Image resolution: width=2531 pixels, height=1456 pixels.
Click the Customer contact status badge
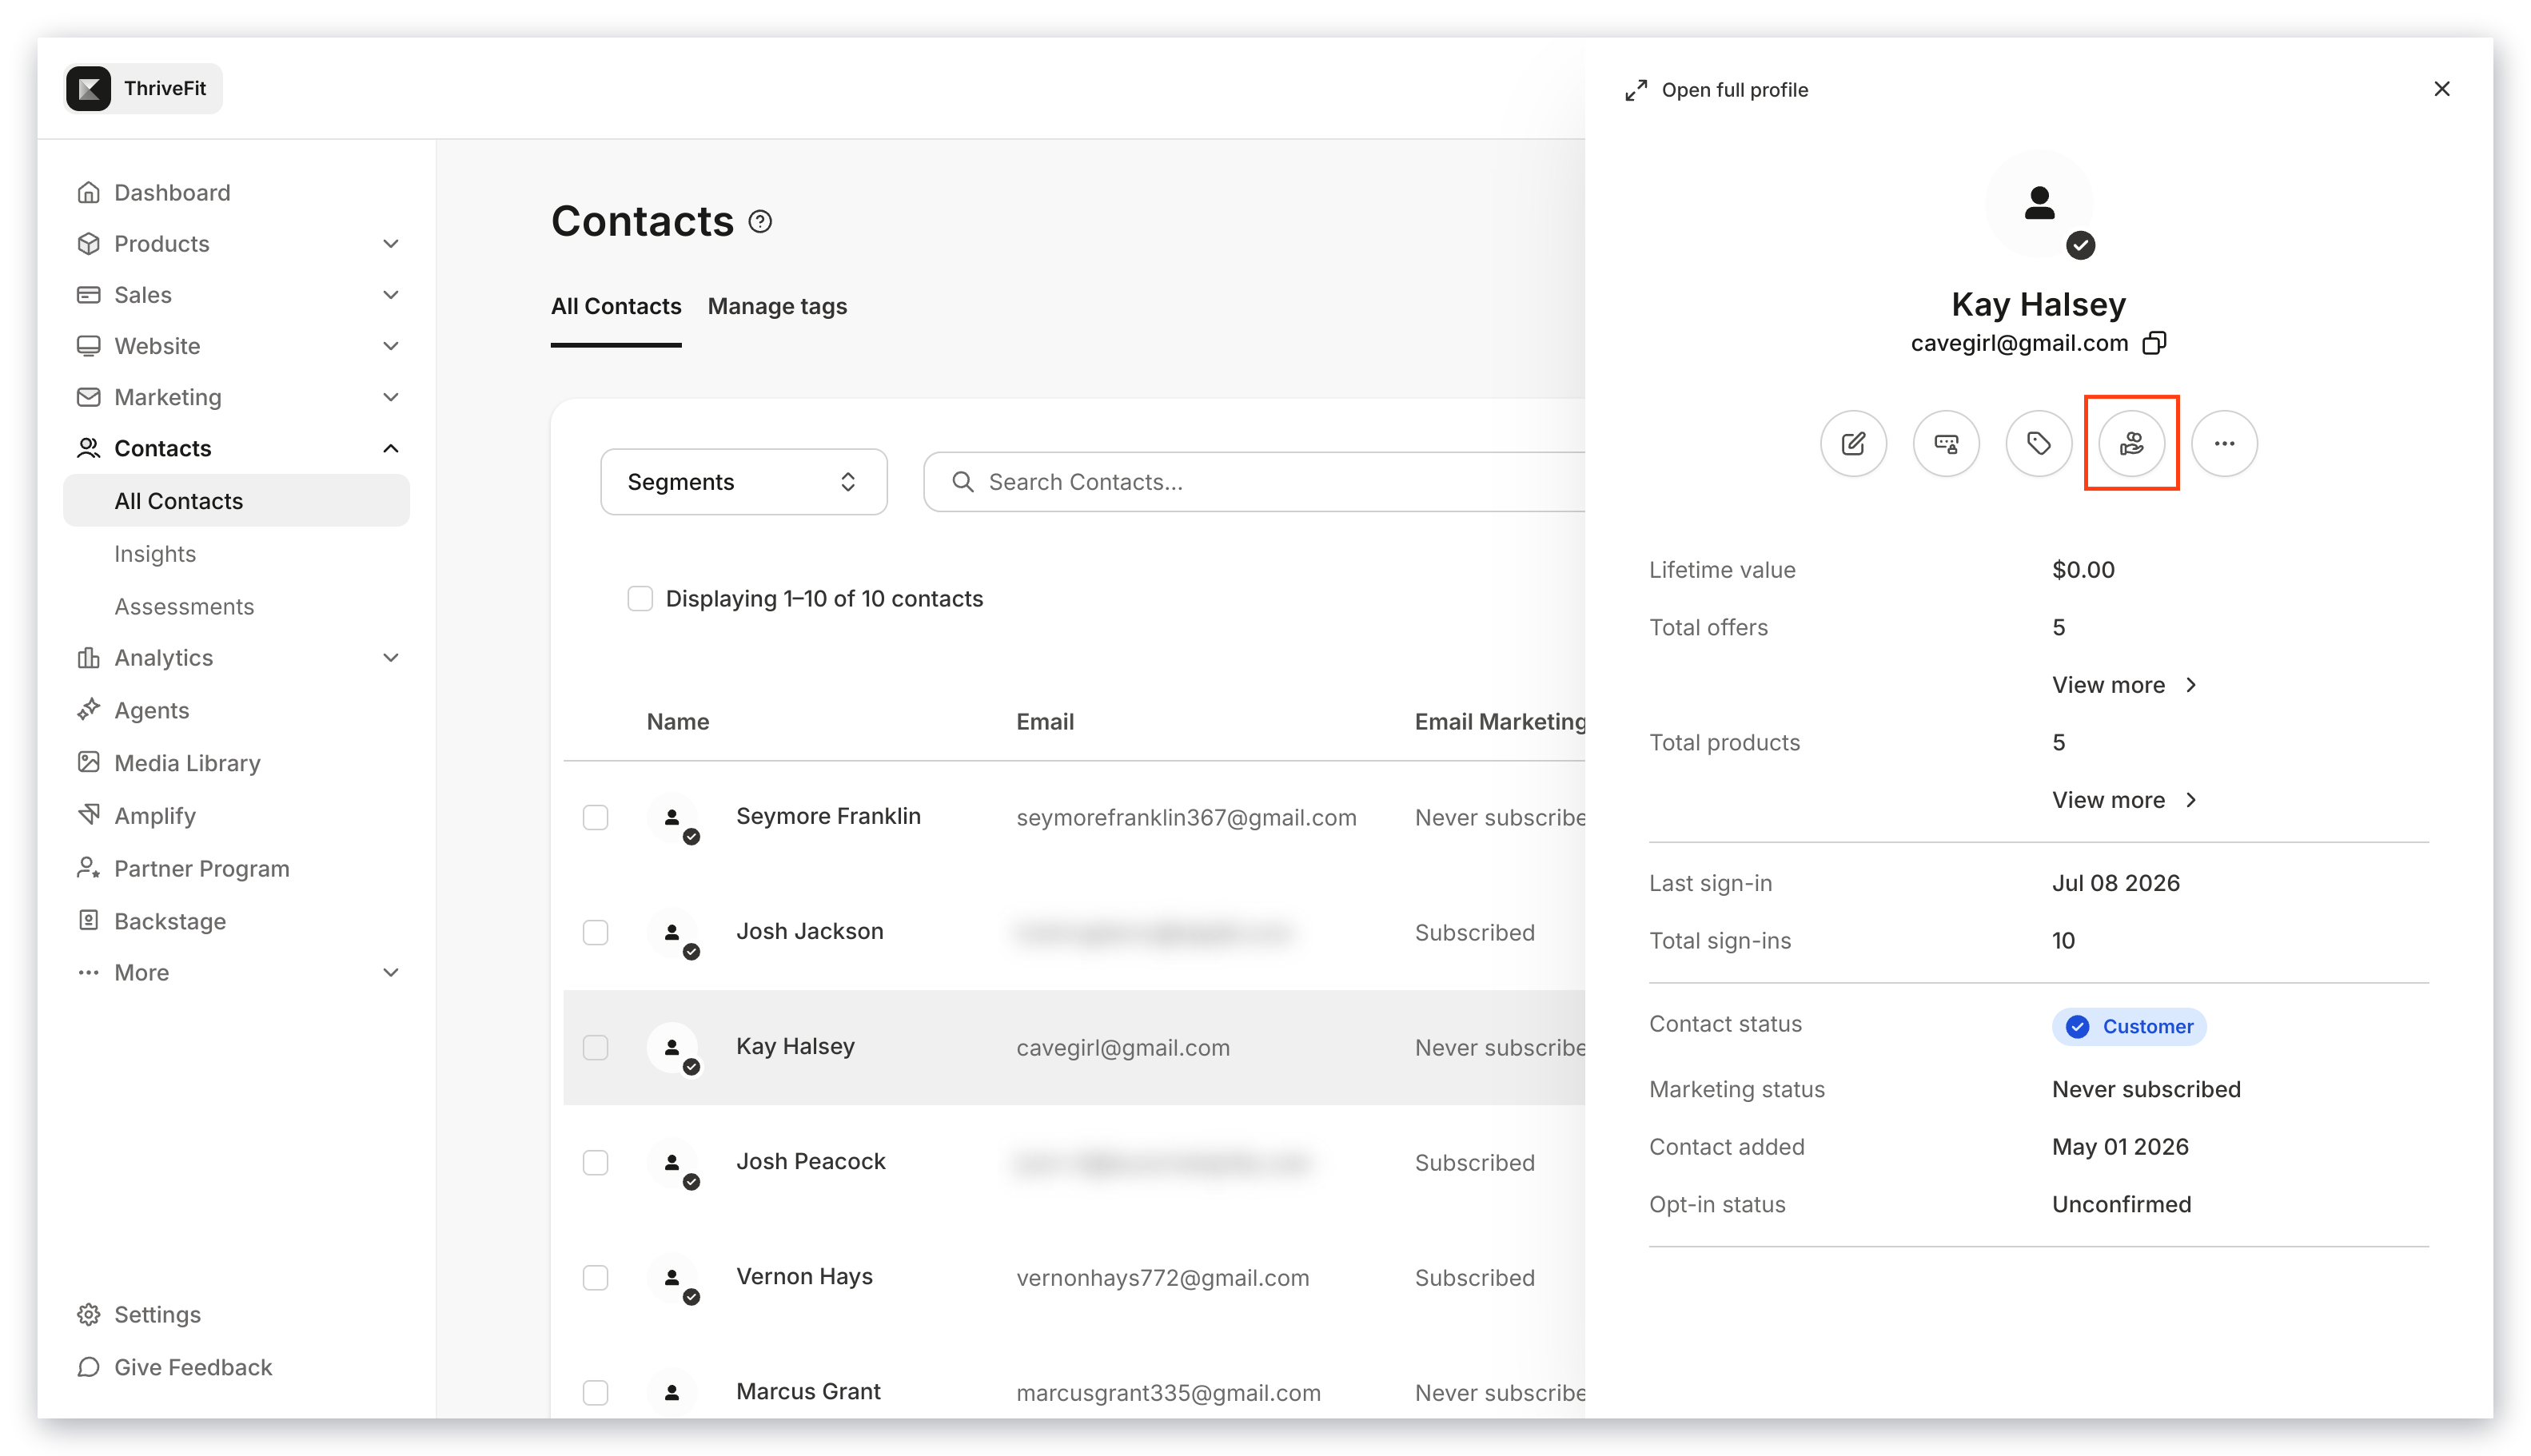point(2128,1026)
